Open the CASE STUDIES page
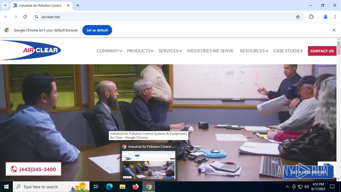This screenshot has width=341, height=192. [288, 51]
